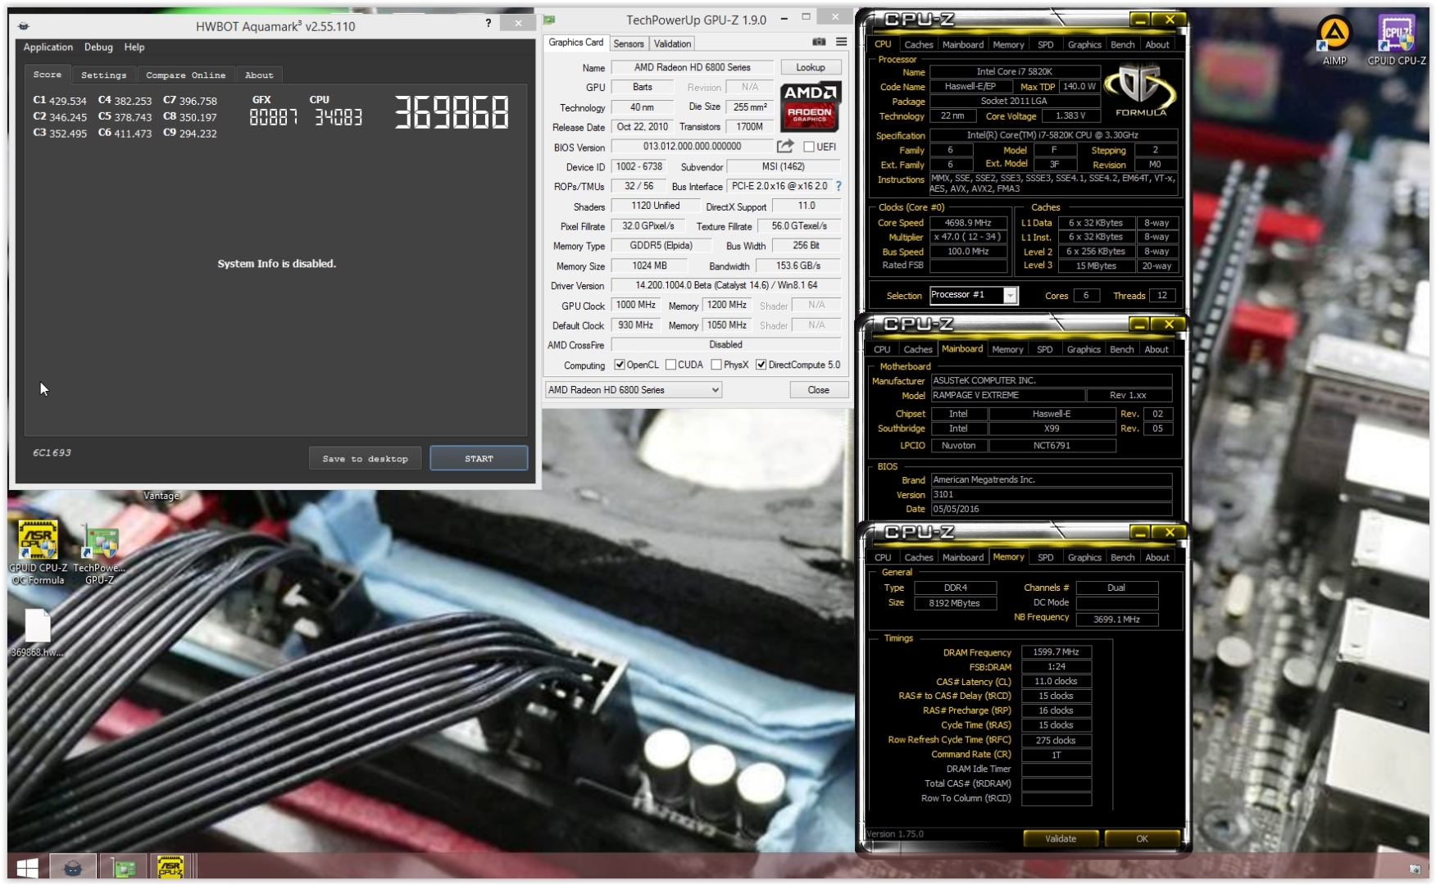Click the total score 369868 display

(x=452, y=112)
